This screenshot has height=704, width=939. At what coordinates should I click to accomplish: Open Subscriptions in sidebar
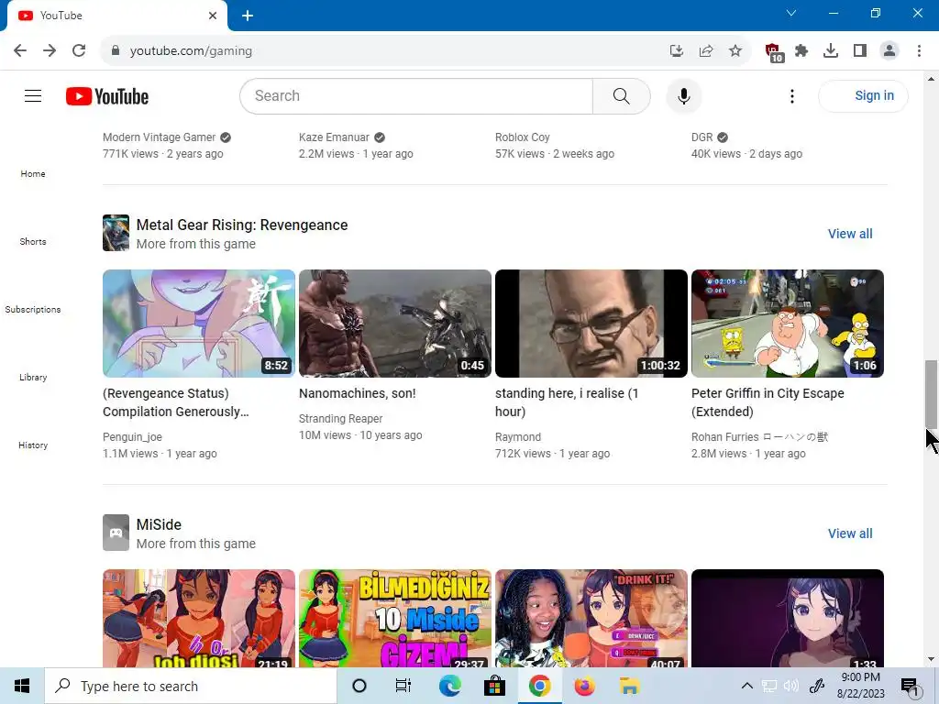33,309
